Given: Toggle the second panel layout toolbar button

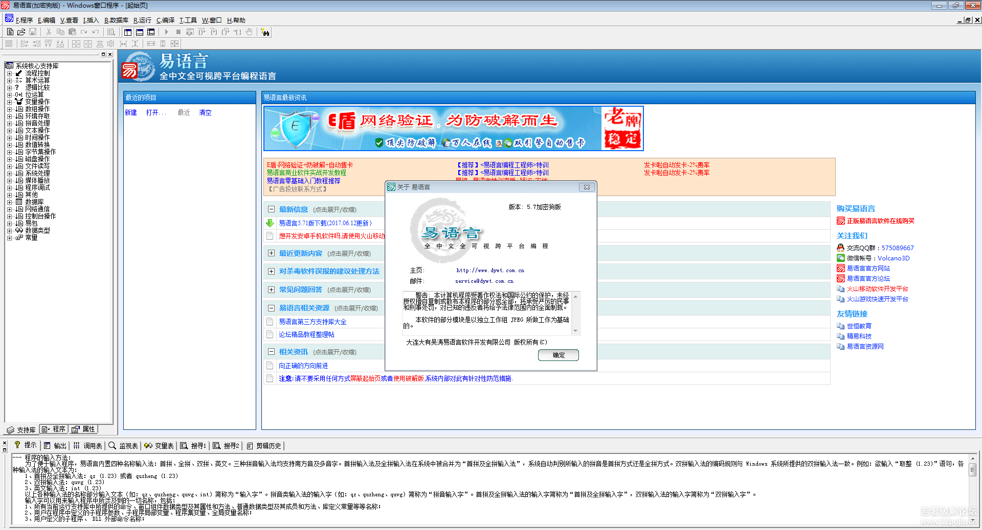Looking at the screenshot, I should (x=140, y=32).
